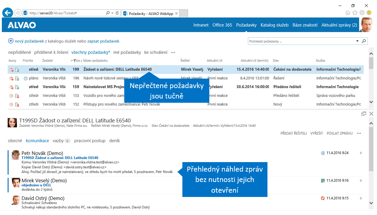Click POSLAT ZPRÁVU action
This screenshot has height=215, width=377.
[x=340, y=133]
